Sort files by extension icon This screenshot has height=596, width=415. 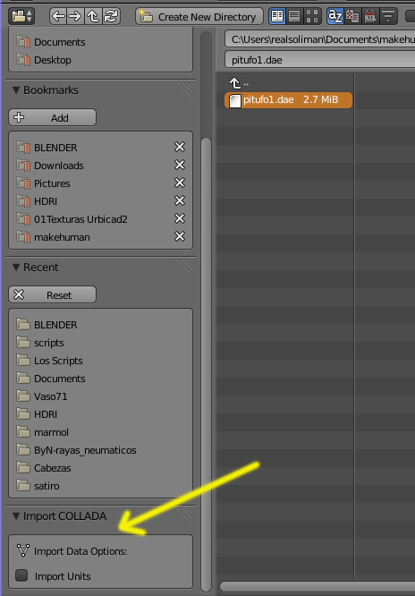pyautogui.click(x=352, y=16)
